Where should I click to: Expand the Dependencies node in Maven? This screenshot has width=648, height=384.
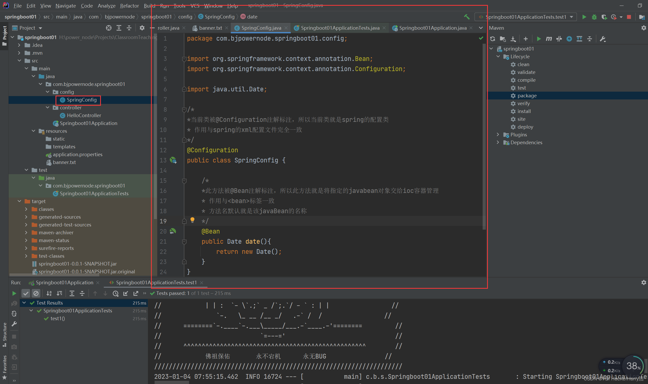pyautogui.click(x=498, y=142)
